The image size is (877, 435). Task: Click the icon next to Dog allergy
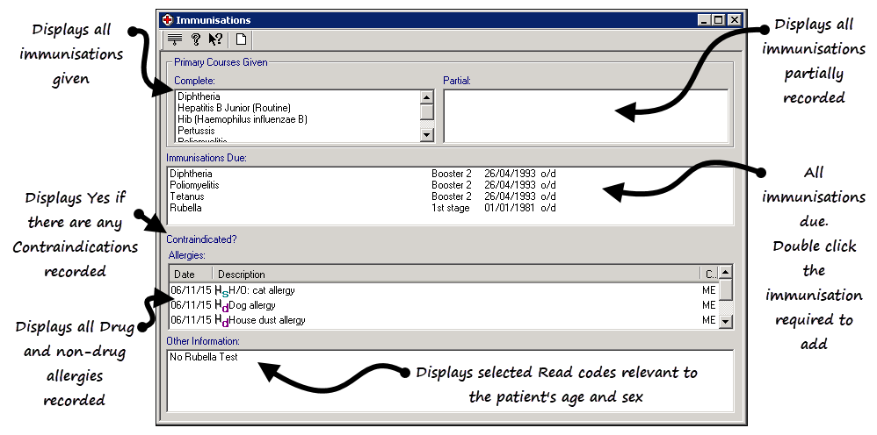click(221, 306)
